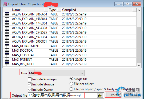144x99 pixels.
Task: Click table icon for AQUA_EXPLAIN_3865654 row
Action: click(x=7, y=14)
